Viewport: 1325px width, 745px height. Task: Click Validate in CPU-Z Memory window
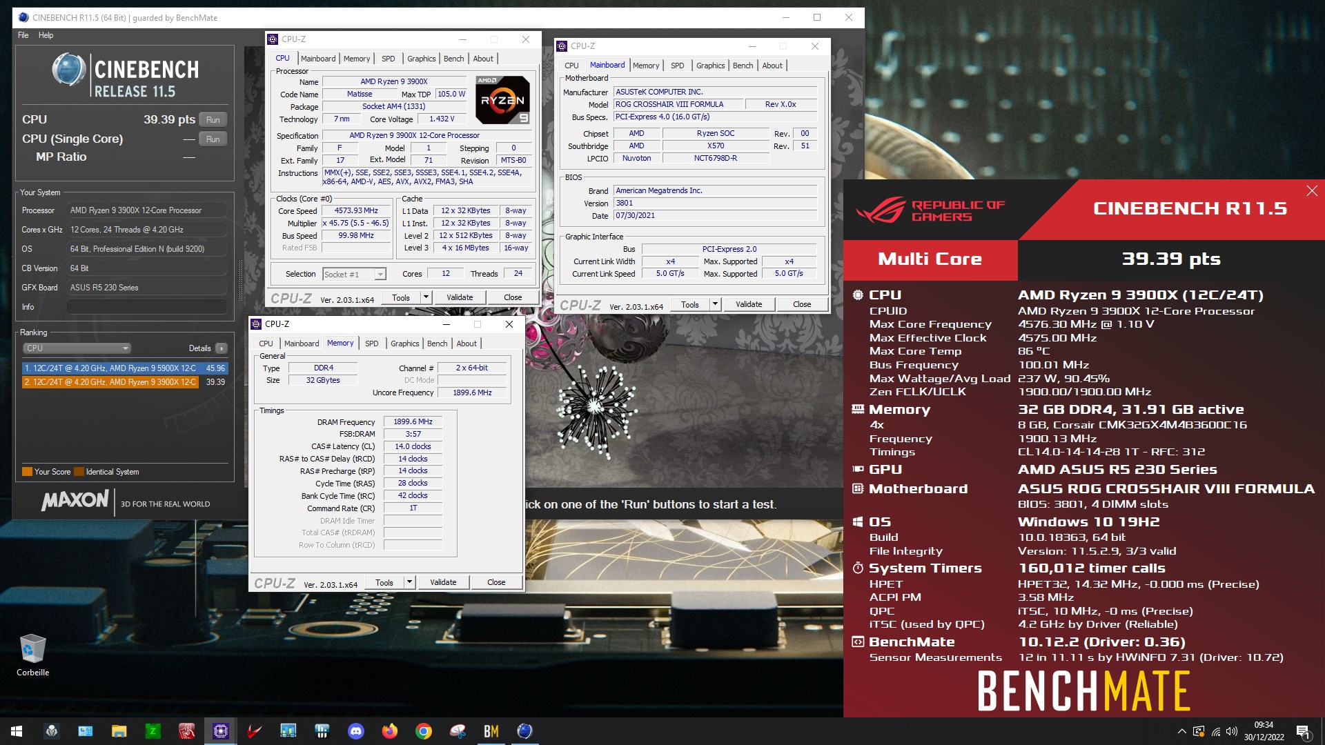(x=443, y=582)
